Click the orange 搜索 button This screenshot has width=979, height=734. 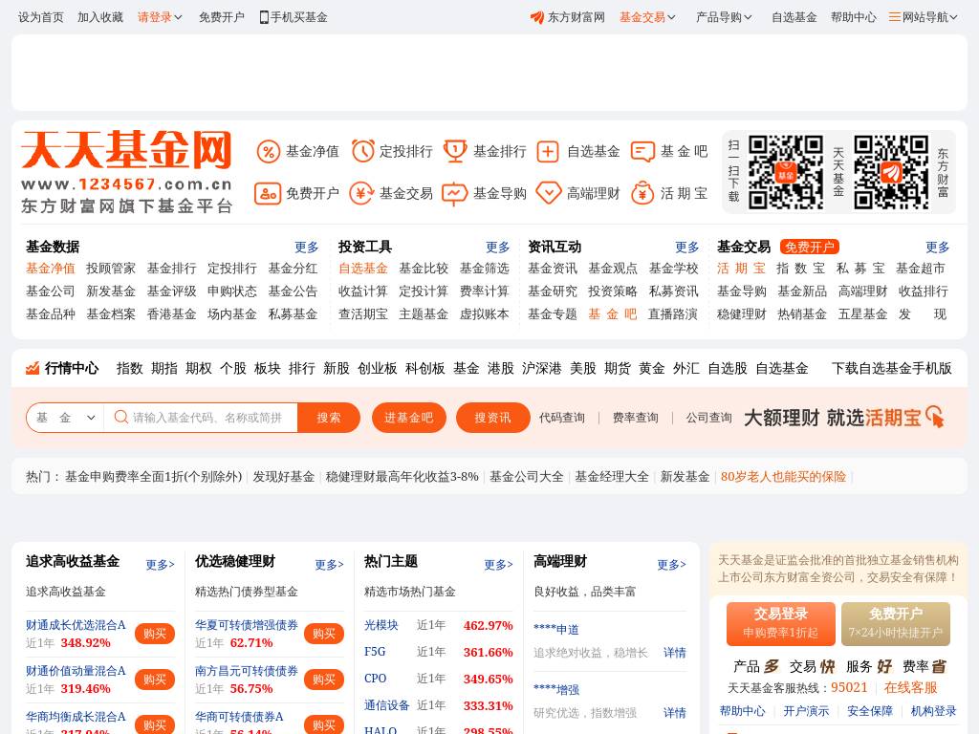pyautogui.click(x=329, y=418)
